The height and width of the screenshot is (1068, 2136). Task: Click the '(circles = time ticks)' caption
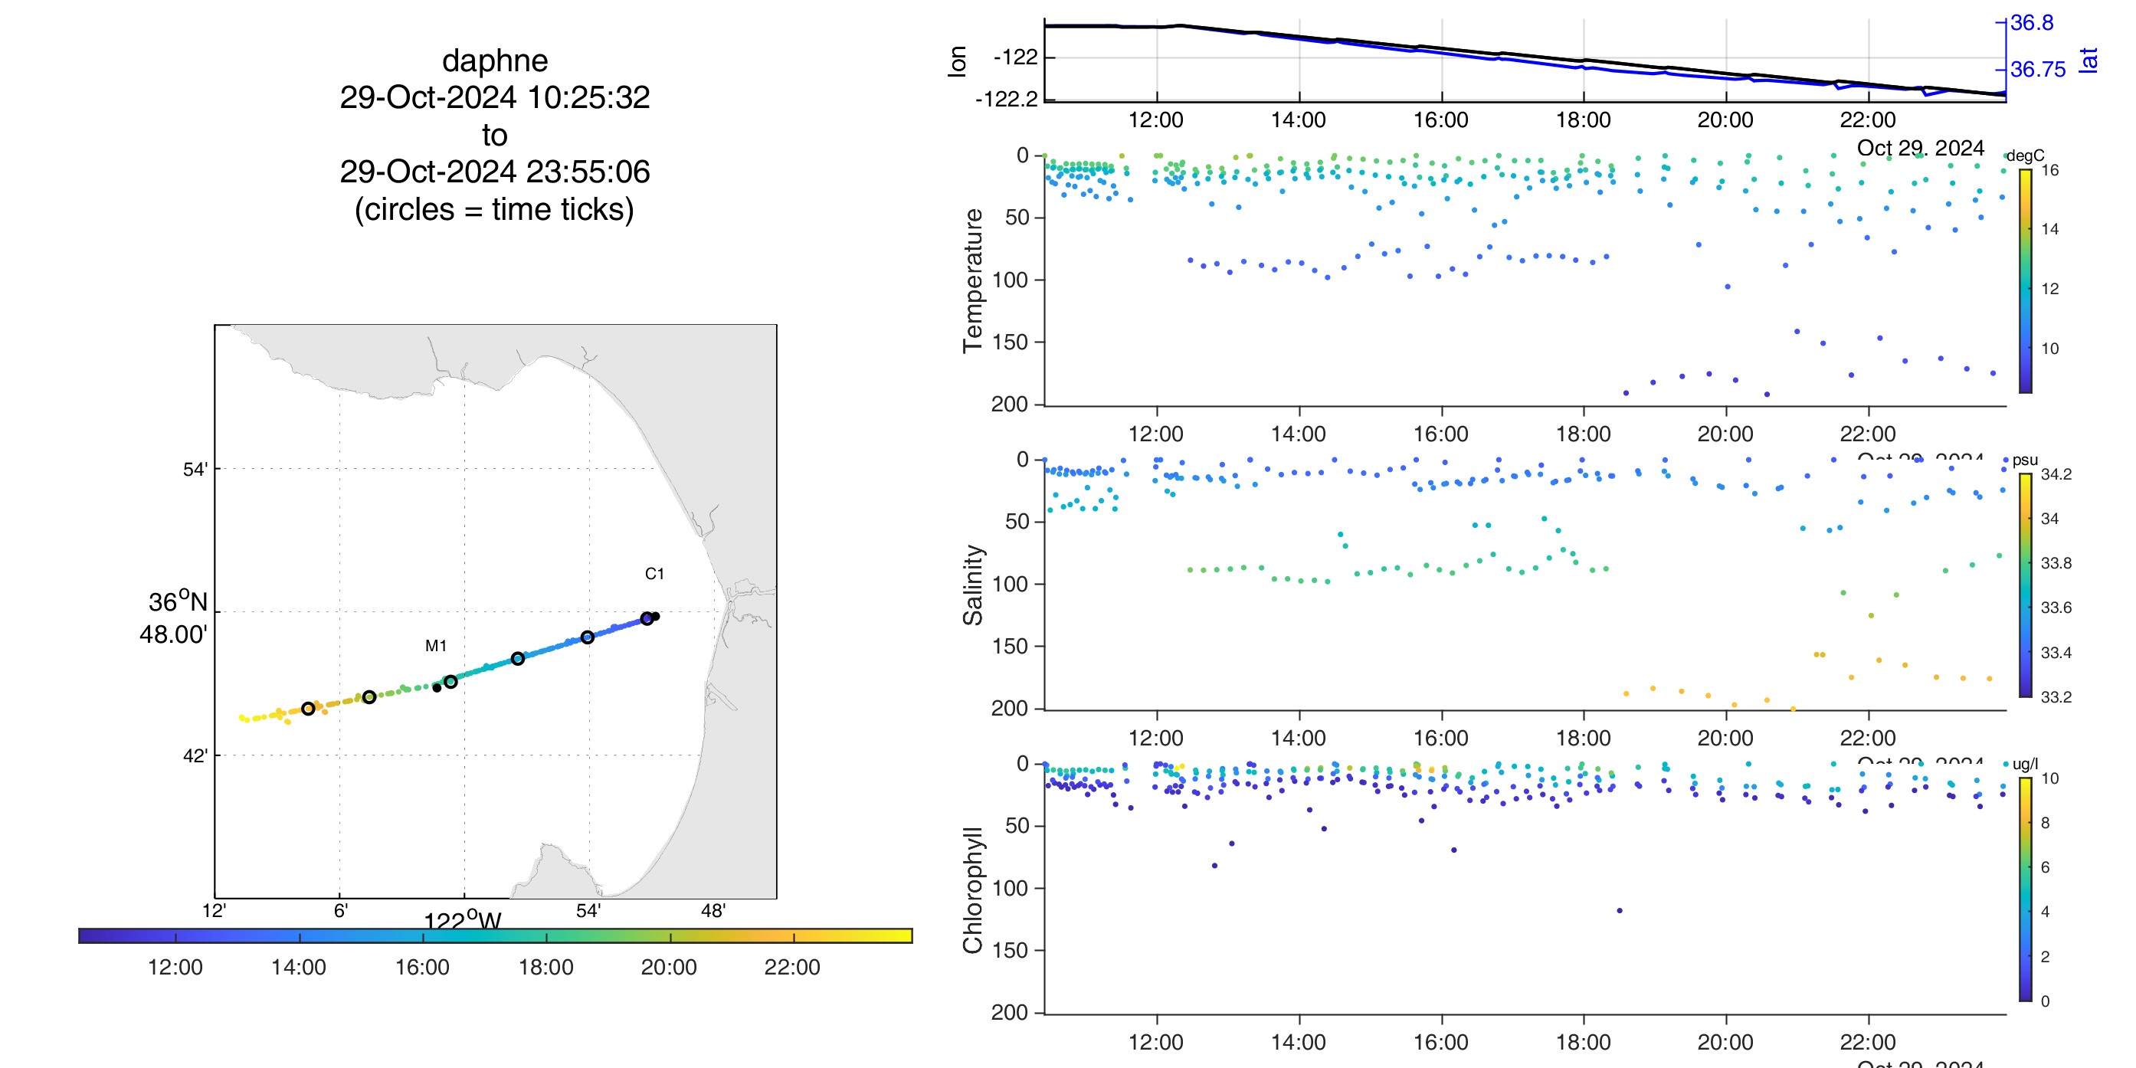[x=494, y=209]
